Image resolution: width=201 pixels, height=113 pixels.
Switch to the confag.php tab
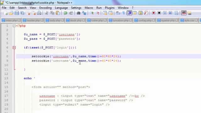click(144, 20)
